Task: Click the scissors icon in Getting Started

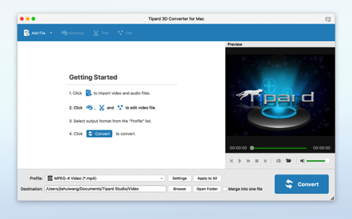Action: coord(101,108)
